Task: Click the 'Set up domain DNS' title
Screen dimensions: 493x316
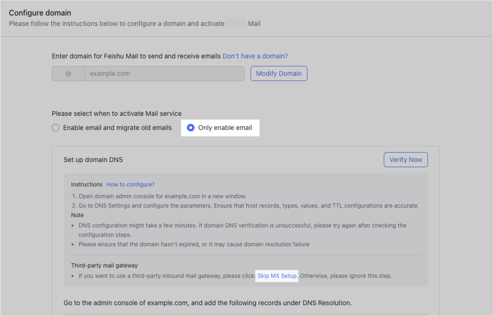Action: coord(93,160)
